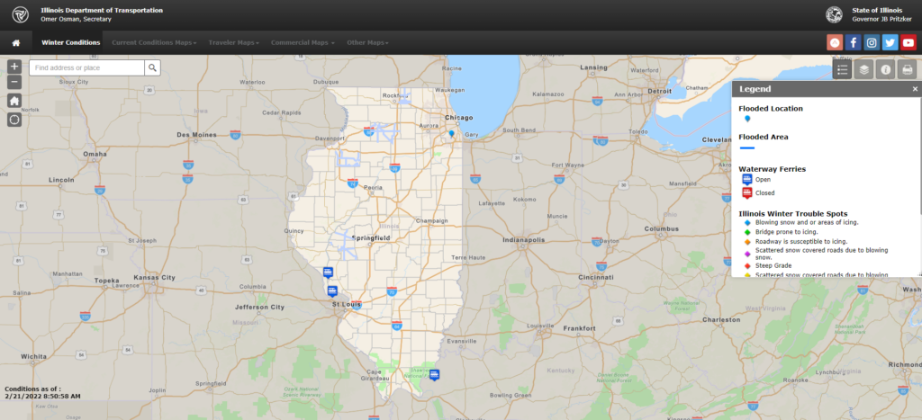
Task: Open IDOT YouTube channel
Action: pyautogui.click(x=908, y=42)
